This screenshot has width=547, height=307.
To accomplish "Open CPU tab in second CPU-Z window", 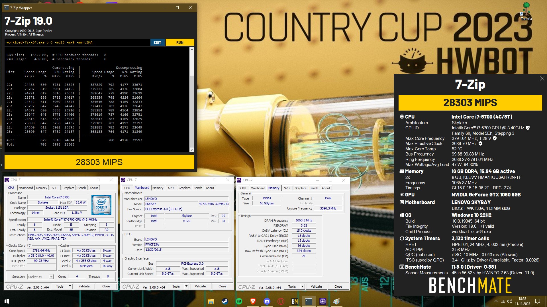I will pos(127,188).
